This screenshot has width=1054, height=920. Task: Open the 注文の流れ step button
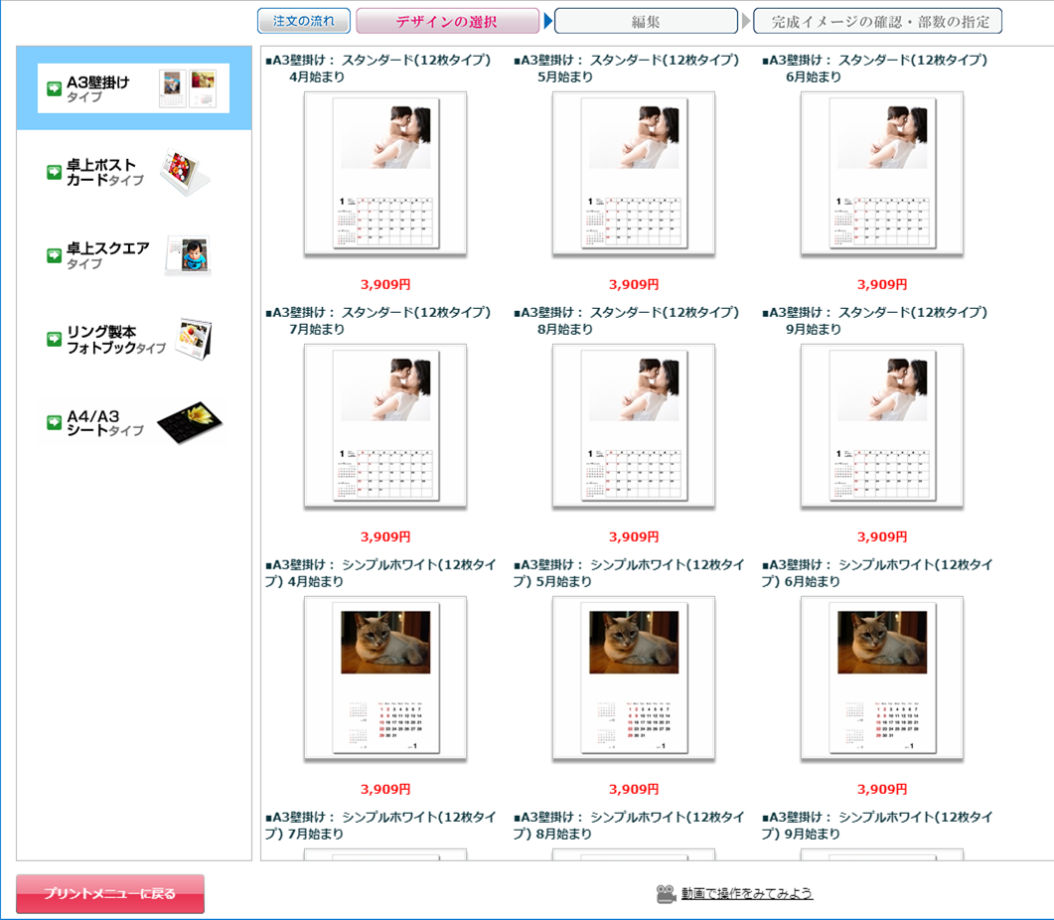point(304,21)
